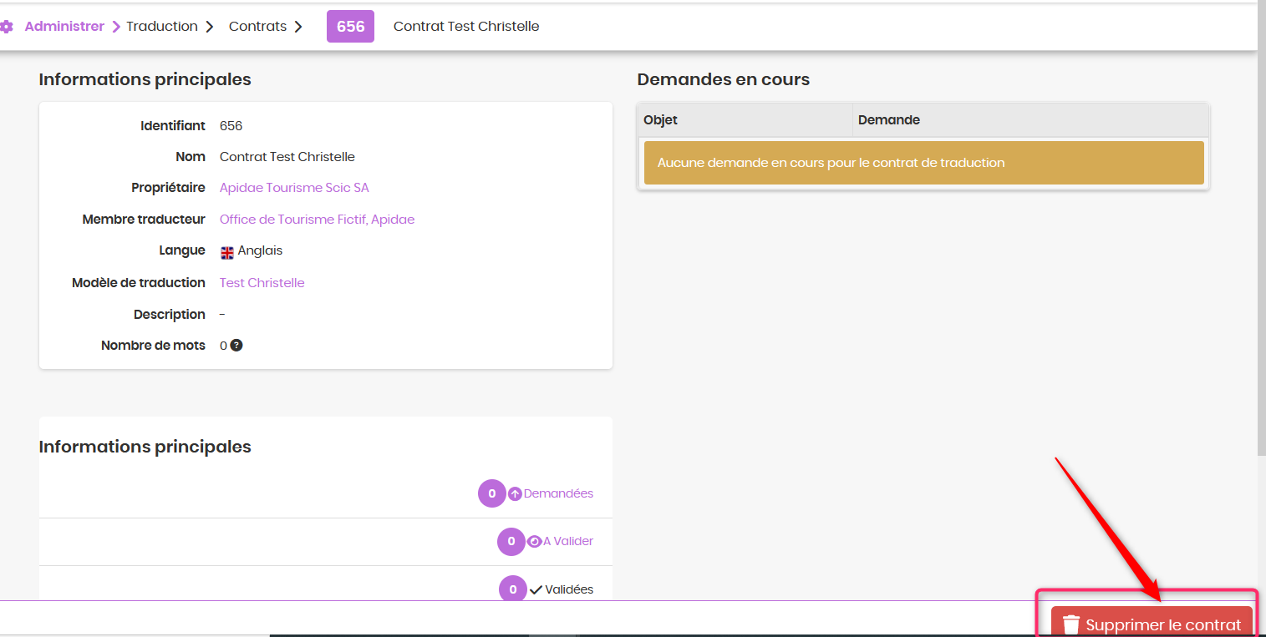Open Office de Tourisme Fictif, Apidae link
This screenshot has height=637, width=1266.
pyautogui.click(x=317, y=220)
